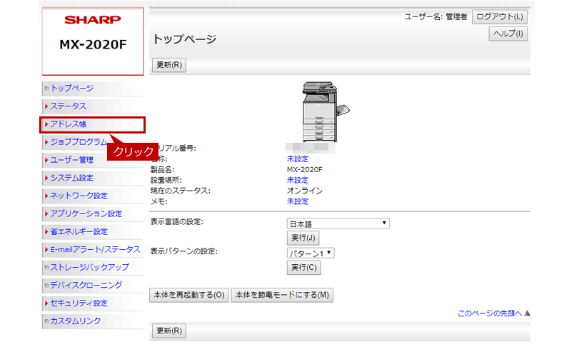Go to トップページ in the sidebar
Screen dimensions: 574x347
[x=71, y=89]
